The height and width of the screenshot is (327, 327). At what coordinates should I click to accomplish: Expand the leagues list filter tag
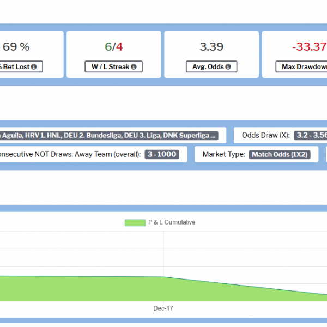point(109,135)
